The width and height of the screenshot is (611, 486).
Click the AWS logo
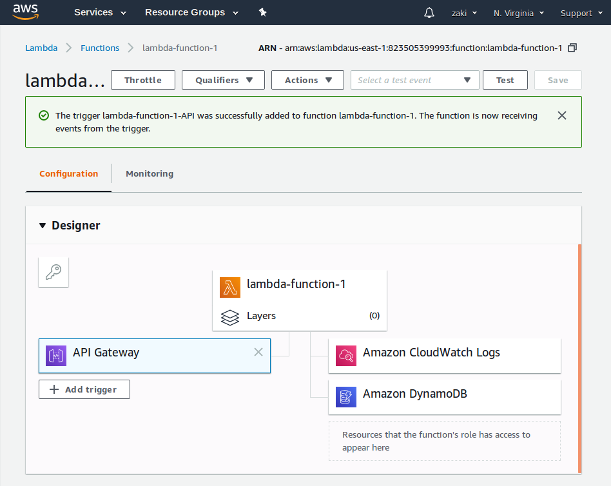pyautogui.click(x=25, y=12)
